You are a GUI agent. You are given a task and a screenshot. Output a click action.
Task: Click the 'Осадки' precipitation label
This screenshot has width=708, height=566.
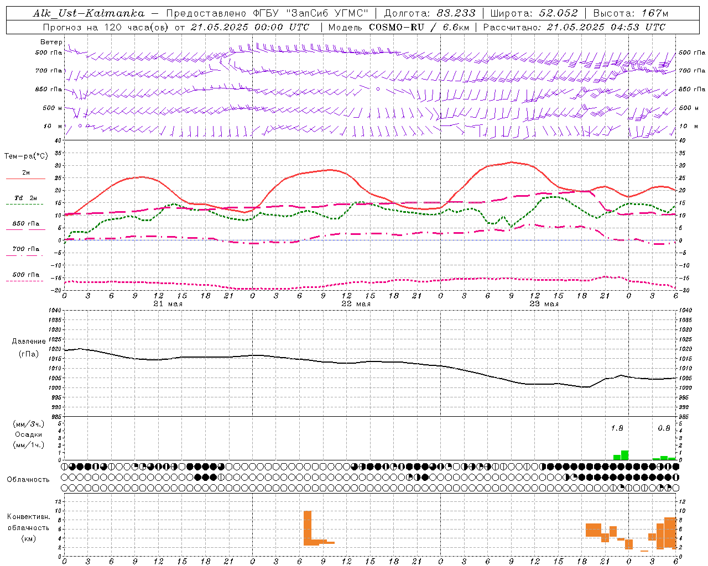point(29,434)
